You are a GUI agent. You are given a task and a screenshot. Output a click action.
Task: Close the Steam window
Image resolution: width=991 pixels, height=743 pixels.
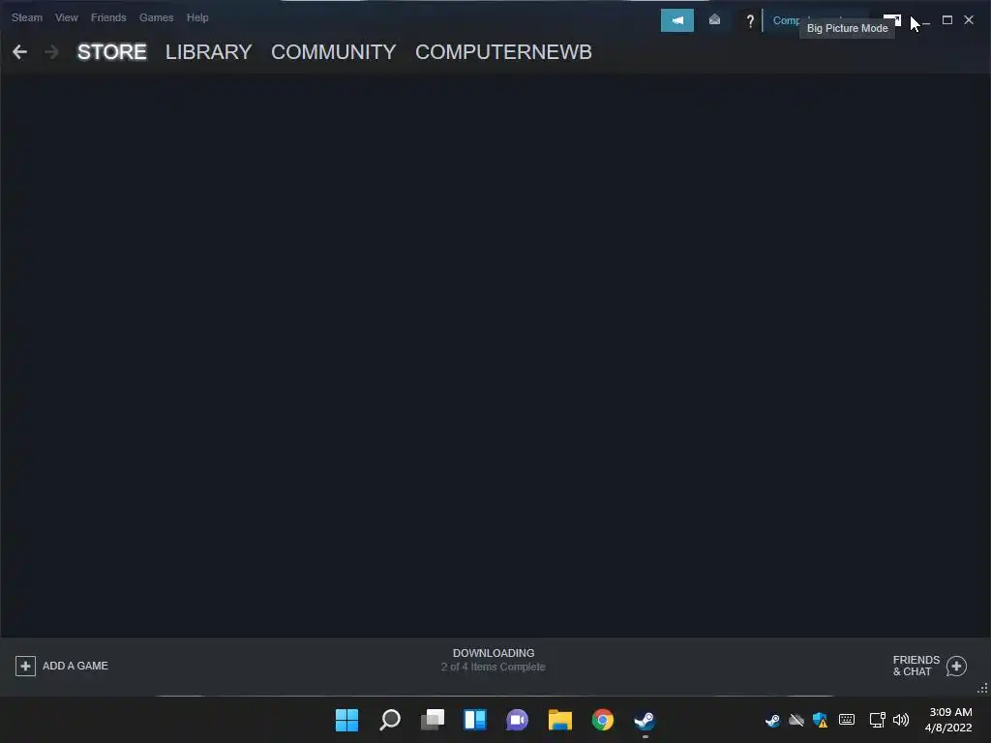point(968,20)
